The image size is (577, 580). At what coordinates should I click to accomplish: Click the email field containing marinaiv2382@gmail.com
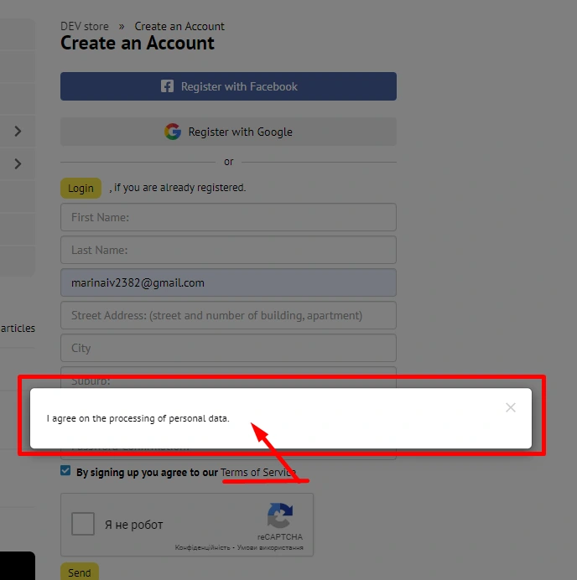(228, 282)
